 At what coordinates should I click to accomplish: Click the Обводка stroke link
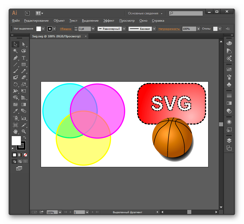click(65, 29)
